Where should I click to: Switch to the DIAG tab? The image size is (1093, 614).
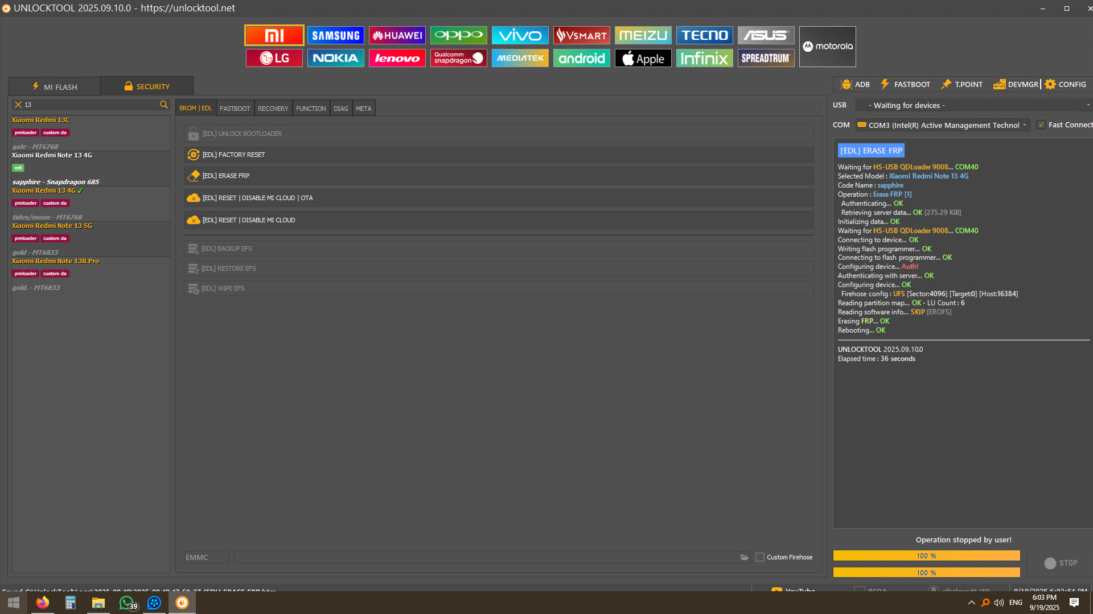(x=341, y=109)
